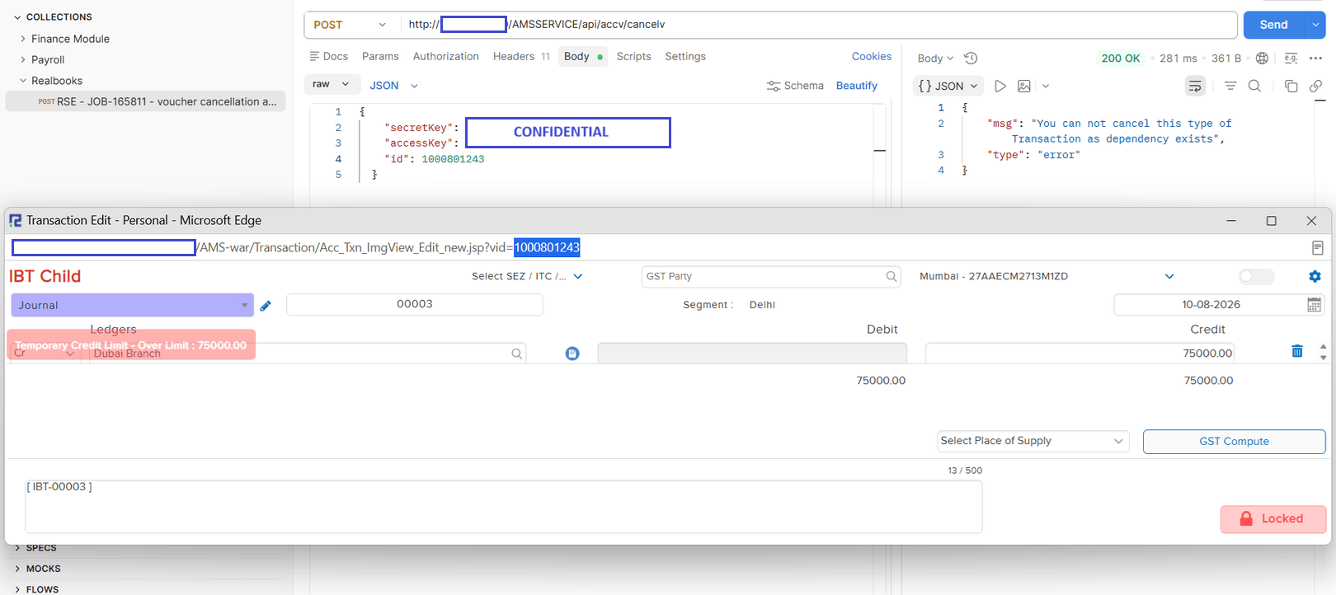Collapse the Realbooks collection
Viewport: 1336px width, 595px height.
point(22,81)
